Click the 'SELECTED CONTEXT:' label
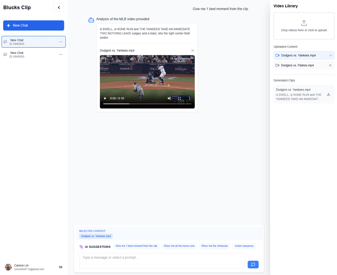Screen dimensions: 337x275 (x=92, y=231)
